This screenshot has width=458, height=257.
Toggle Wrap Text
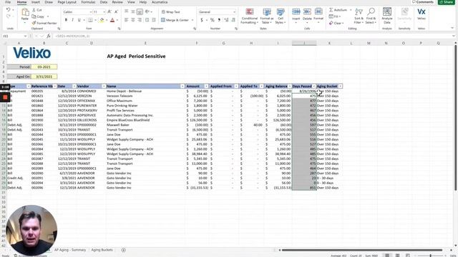[x=170, y=12]
